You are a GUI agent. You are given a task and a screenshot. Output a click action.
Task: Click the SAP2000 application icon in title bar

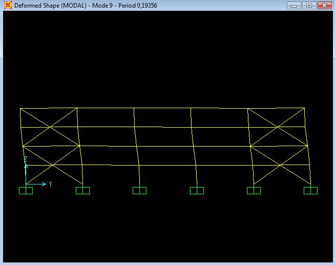[8, 5]
